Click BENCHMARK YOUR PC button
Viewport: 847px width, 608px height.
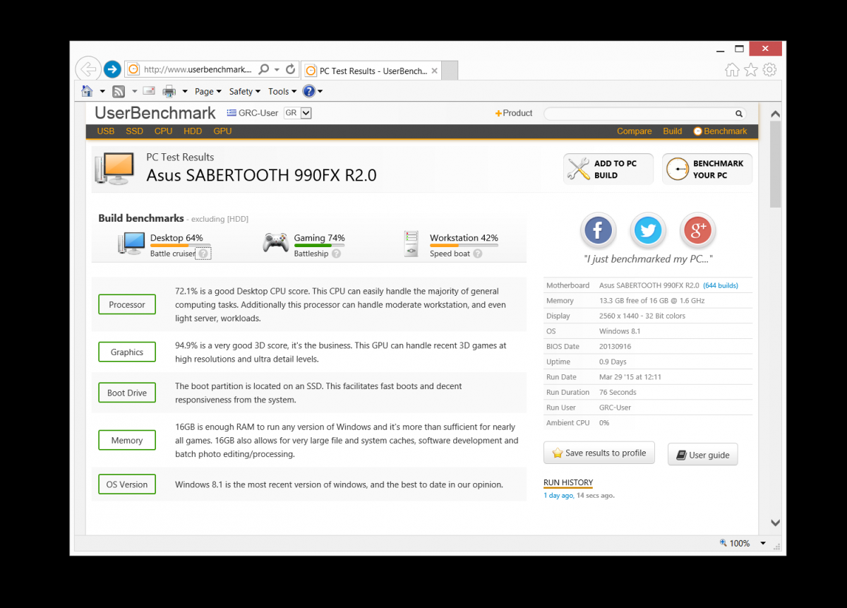pyautogui.click(x=707, y=169)
